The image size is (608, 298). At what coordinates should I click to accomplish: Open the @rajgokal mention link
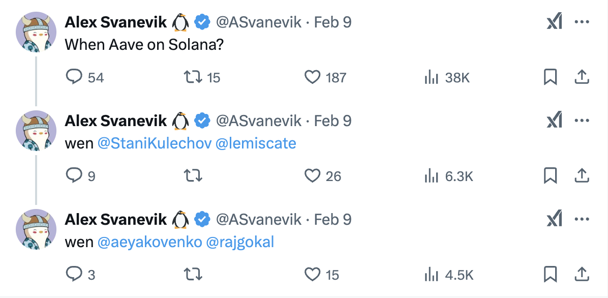[x=240, y=242]
